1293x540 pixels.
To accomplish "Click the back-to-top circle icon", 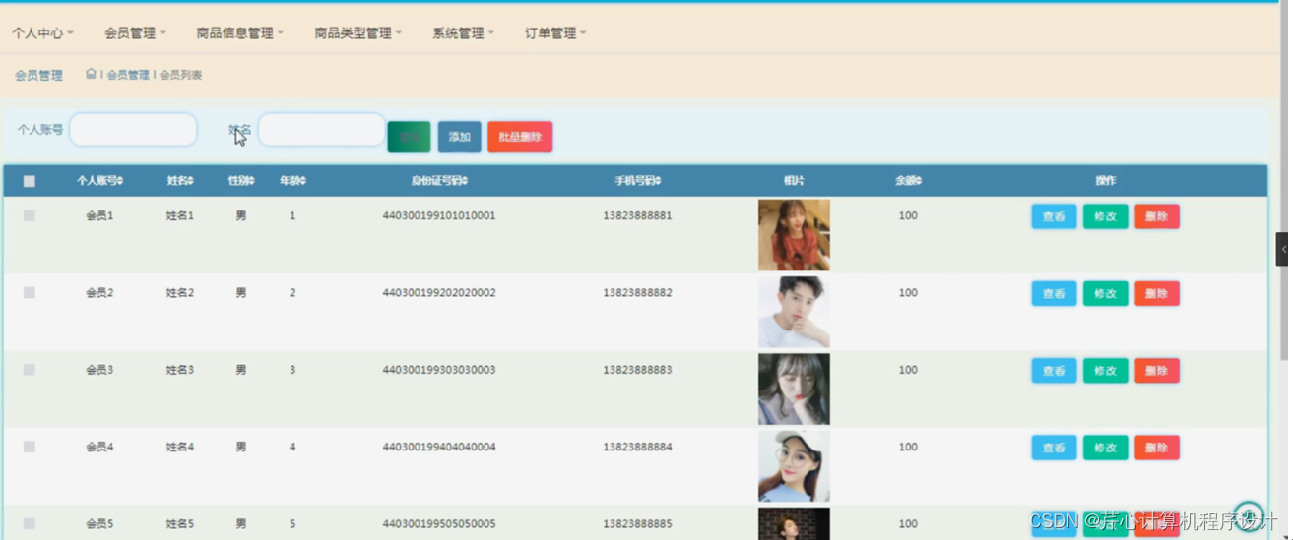I will click(1249, 515).
